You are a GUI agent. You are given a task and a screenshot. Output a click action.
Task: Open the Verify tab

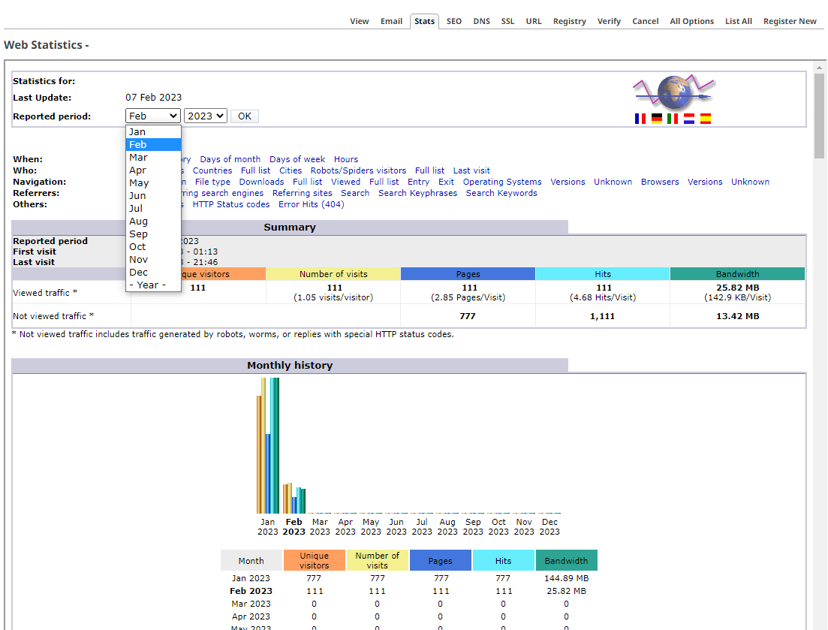tap(609, 21)
